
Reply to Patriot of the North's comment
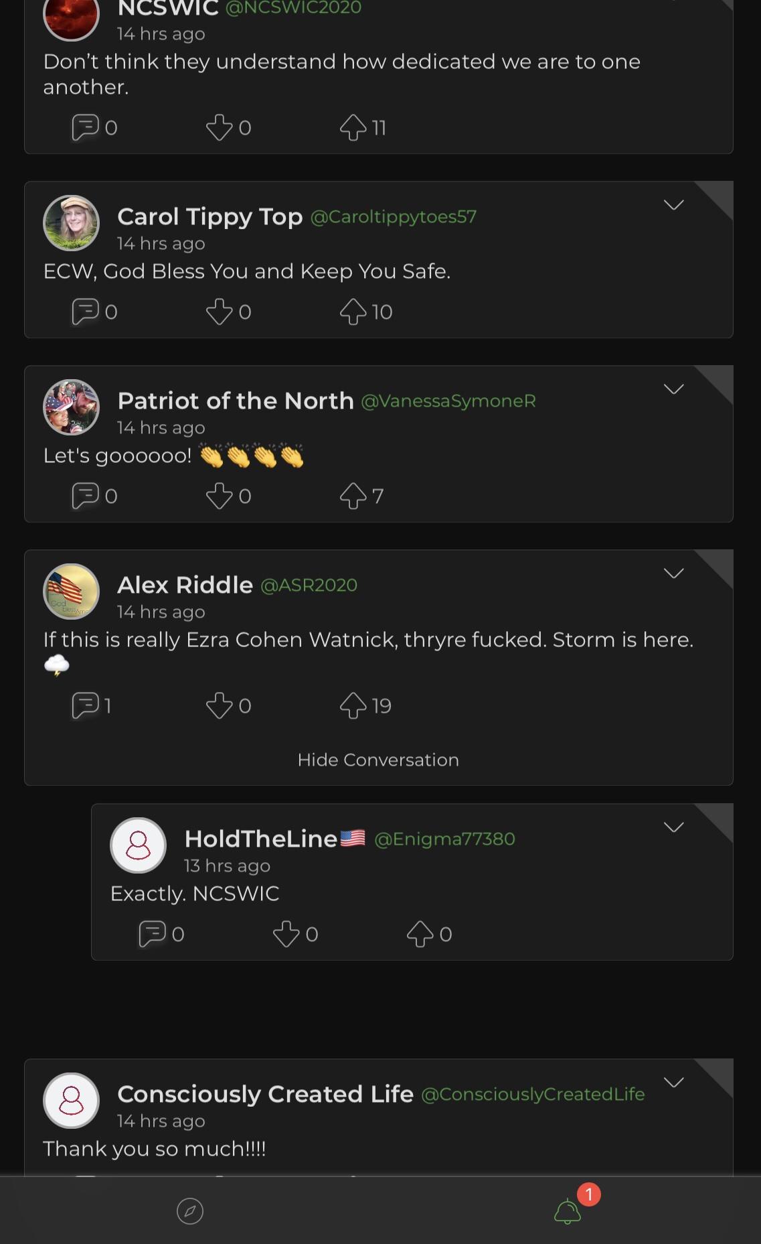click(85, 496)
